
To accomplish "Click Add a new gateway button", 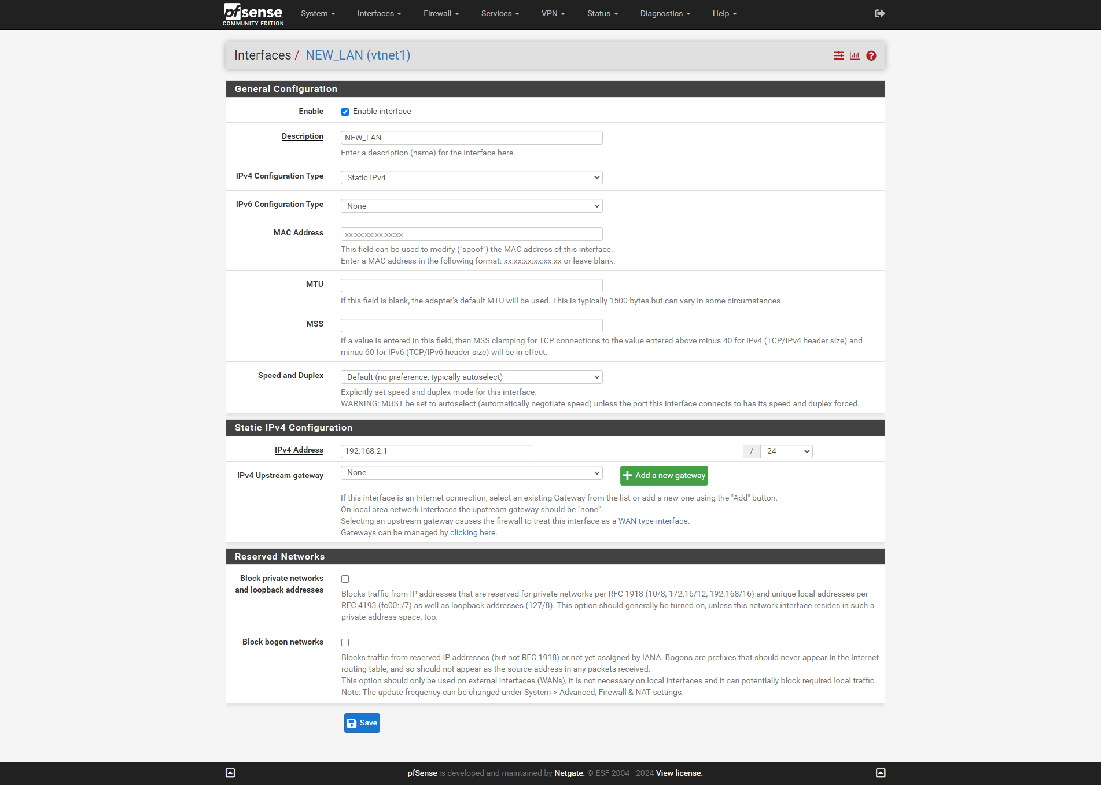I will (664, 475).
